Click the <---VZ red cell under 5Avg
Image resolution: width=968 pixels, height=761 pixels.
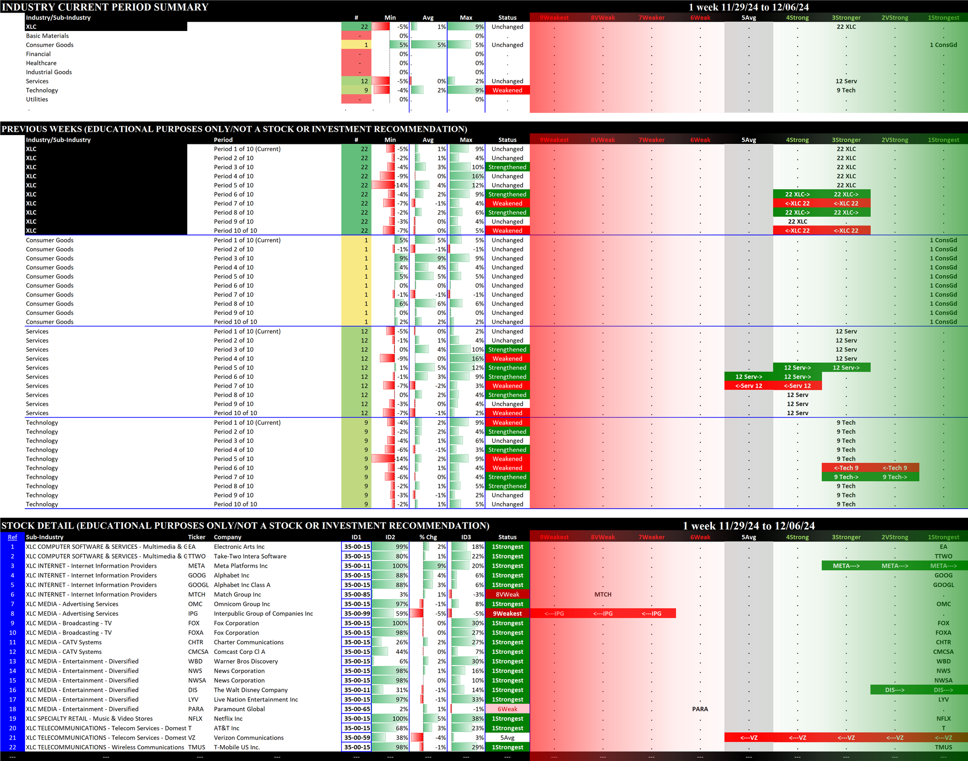click(x=748, y=738)
